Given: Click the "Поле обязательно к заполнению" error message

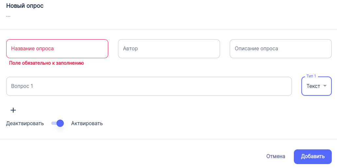Looking at the screenshot, I should [46, 63].
